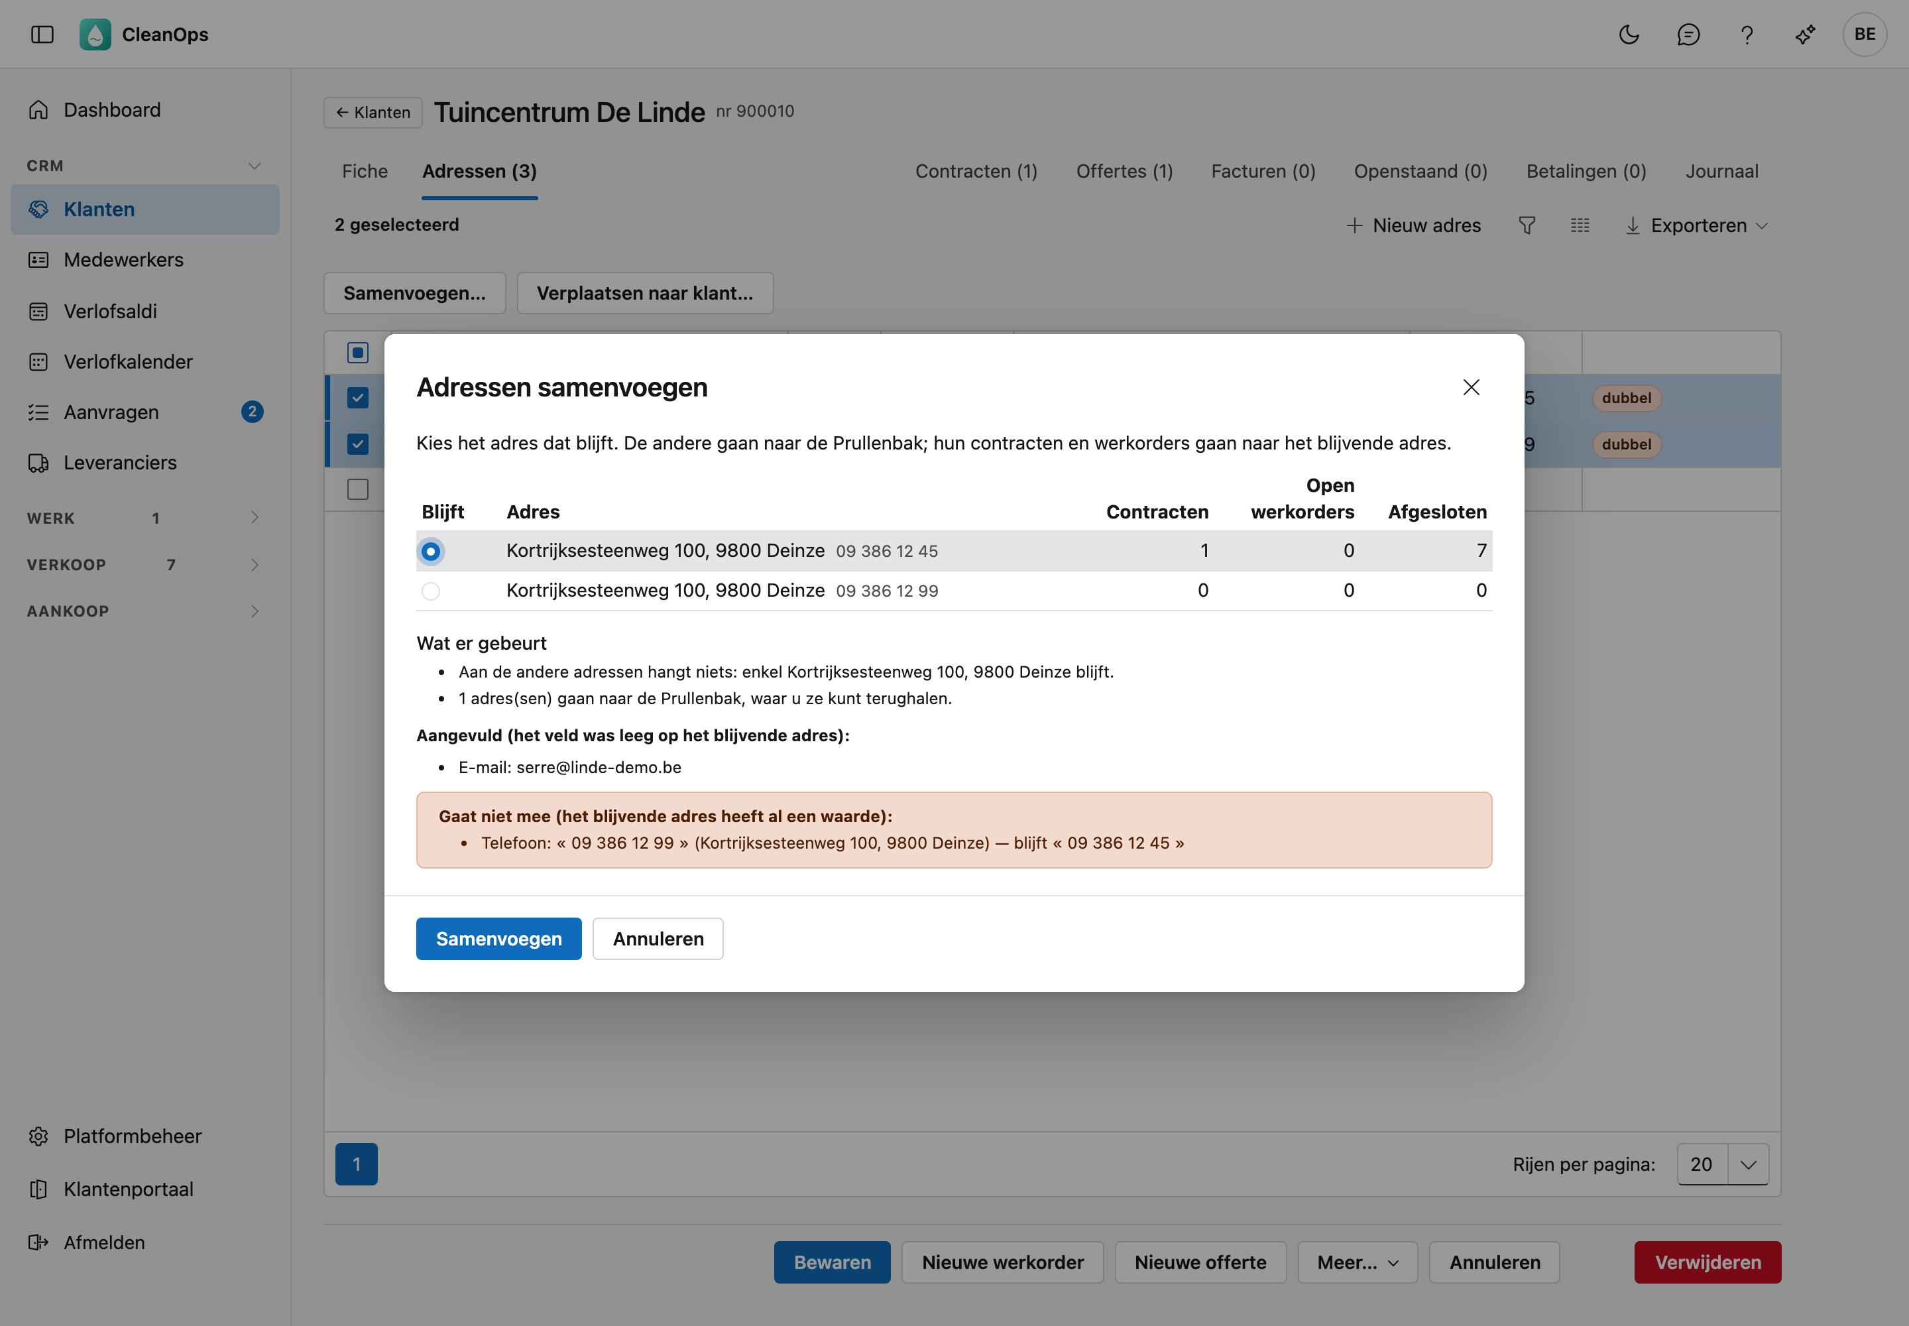Switch to dark mode moon icon
The image size is (1909, 1326).
tap(1629, 34)
